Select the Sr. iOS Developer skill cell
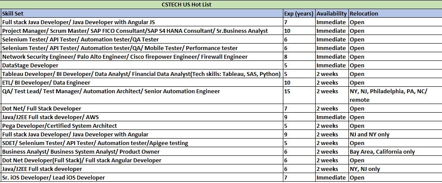 click(x=53, y=177)
